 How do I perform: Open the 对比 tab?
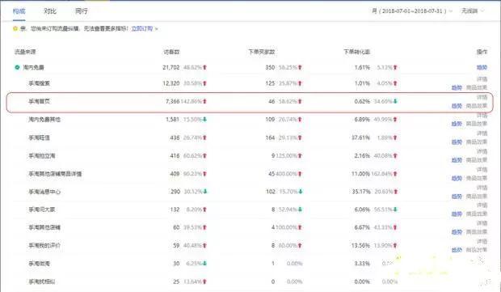(50, 11)
